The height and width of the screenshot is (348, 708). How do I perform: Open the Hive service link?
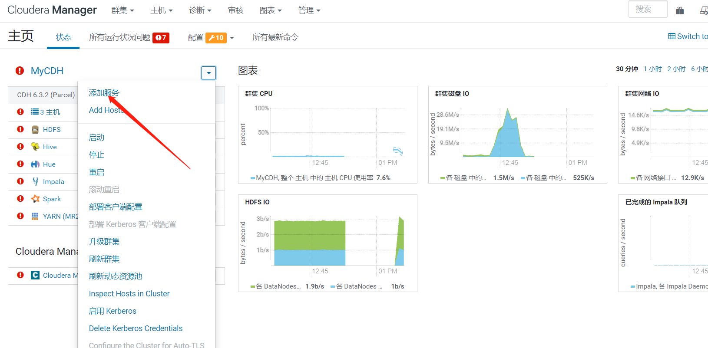click(50, 147)
